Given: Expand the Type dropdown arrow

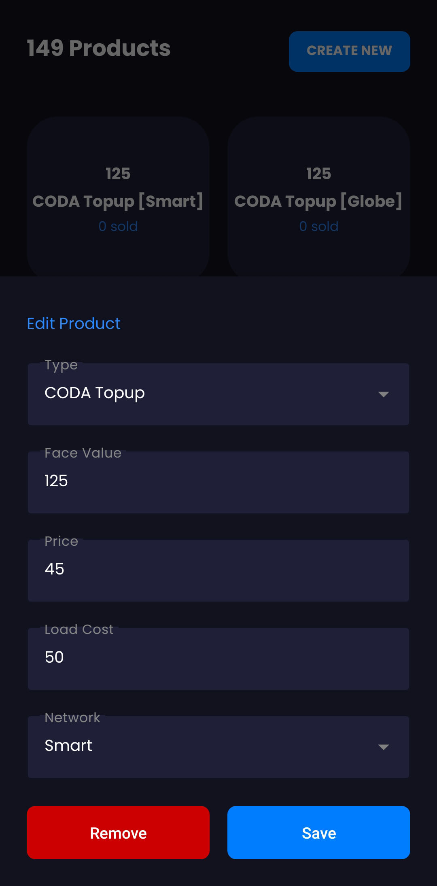Looking at the screenshot, I should point(383,394).
